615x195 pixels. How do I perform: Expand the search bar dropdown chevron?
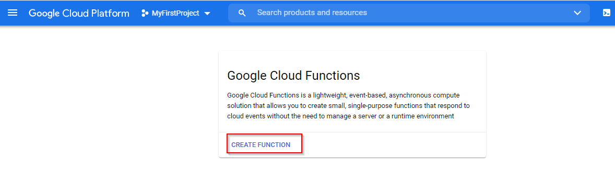point(577,13)
